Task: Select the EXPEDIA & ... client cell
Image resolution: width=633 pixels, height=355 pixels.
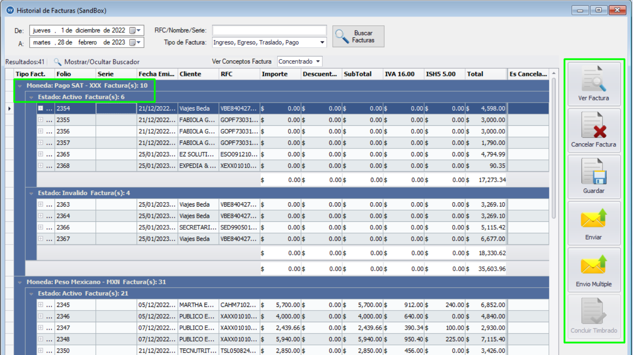Action: (198, 165)
